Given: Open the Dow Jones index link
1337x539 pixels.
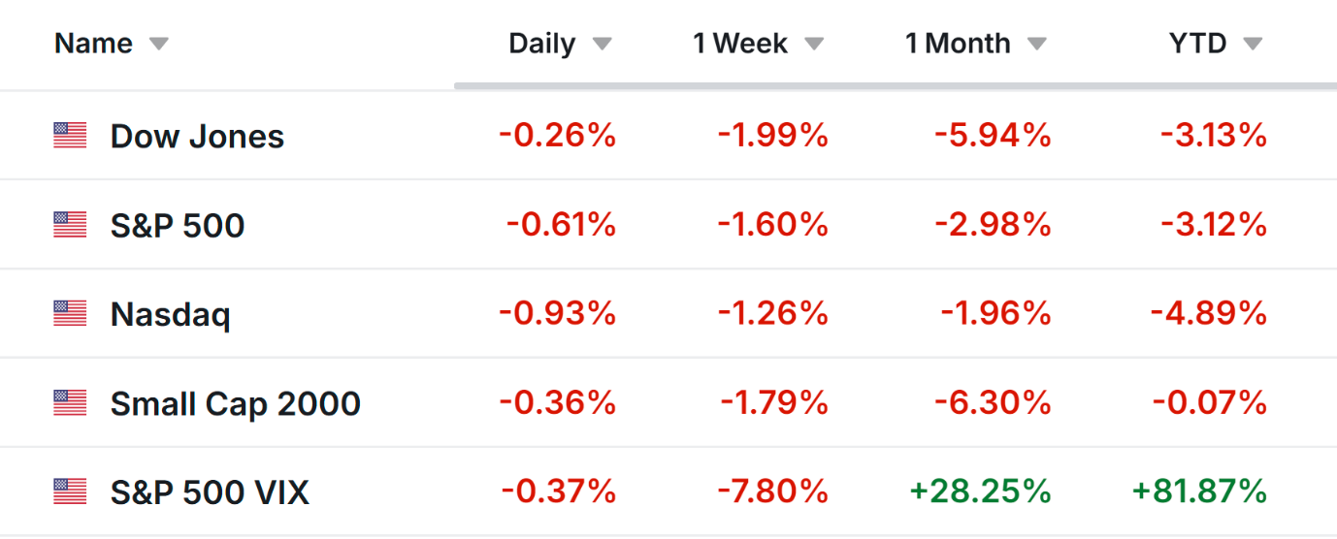Looking at the screenshot, I should pos(197,136).
